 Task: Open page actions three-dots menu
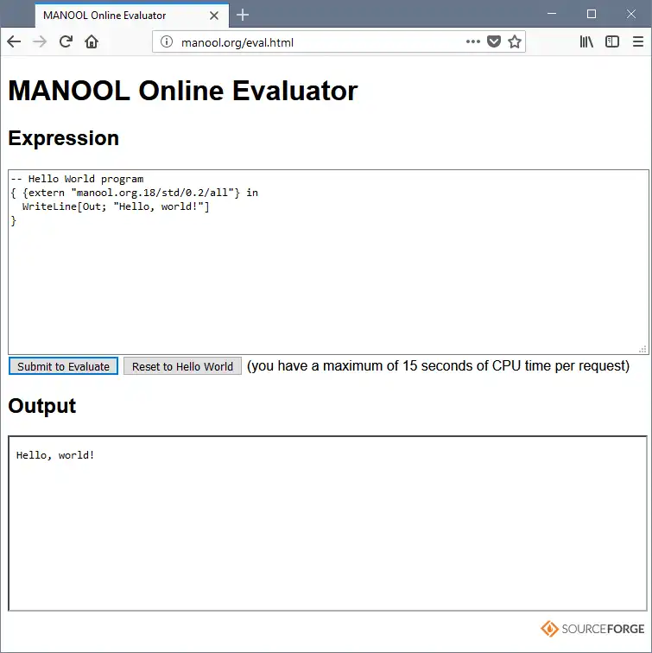(x=473, y=41)
